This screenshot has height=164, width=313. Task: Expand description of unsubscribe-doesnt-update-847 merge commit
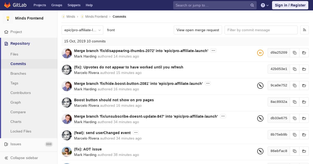point(223,116)
